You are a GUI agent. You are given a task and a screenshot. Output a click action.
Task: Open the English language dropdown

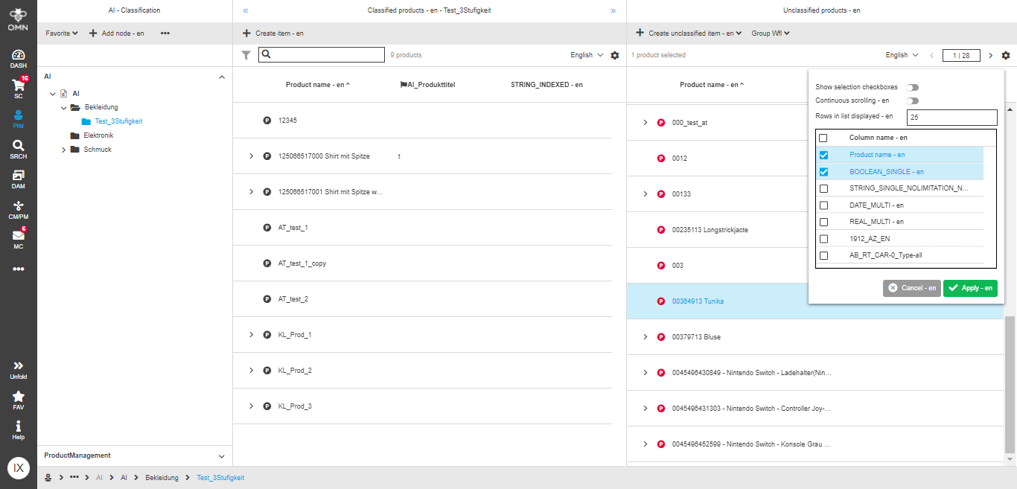point(583,54)
